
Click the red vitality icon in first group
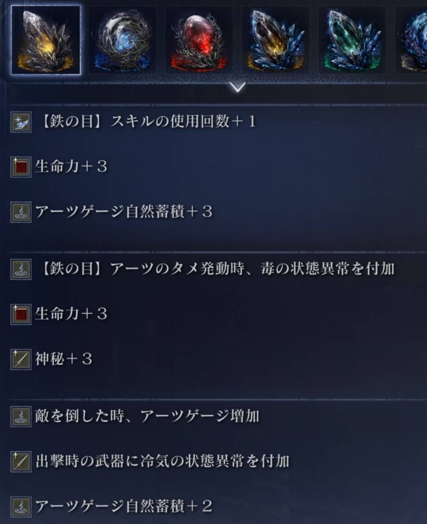(x=21, y=166)
